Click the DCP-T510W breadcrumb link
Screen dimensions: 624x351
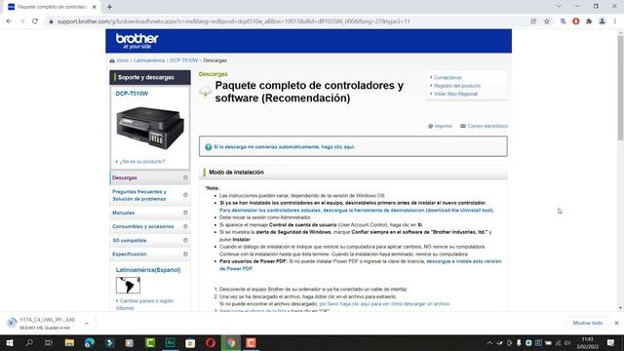click(184, 60)
